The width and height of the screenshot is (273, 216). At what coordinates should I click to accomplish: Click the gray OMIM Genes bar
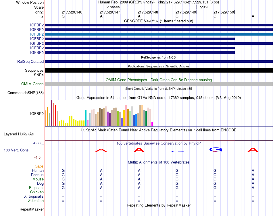pyautogui.click(x=159, y=84)
